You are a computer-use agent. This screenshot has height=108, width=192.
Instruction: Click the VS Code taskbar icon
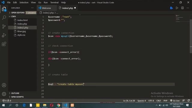(x=65, y=105)
